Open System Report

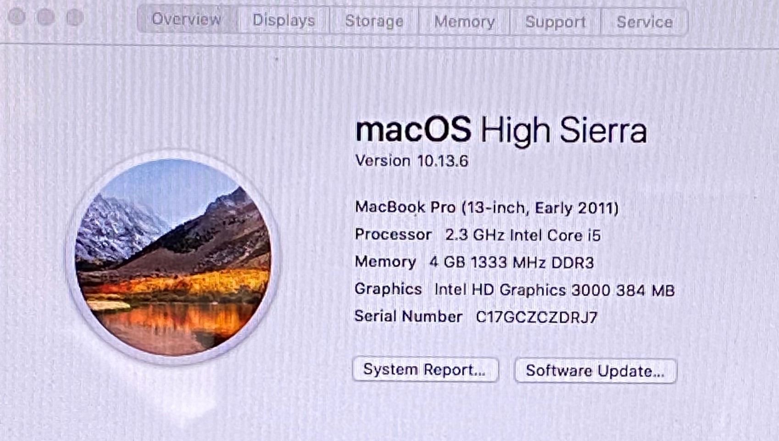click(x=425, y=369)
